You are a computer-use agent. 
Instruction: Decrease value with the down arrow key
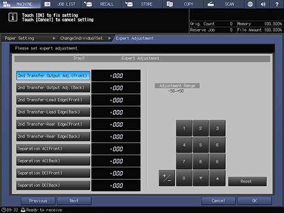click(201, 178)
